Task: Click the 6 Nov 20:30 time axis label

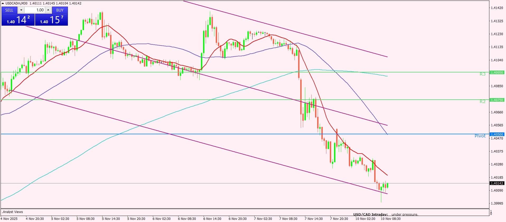Action: point(238,219)
